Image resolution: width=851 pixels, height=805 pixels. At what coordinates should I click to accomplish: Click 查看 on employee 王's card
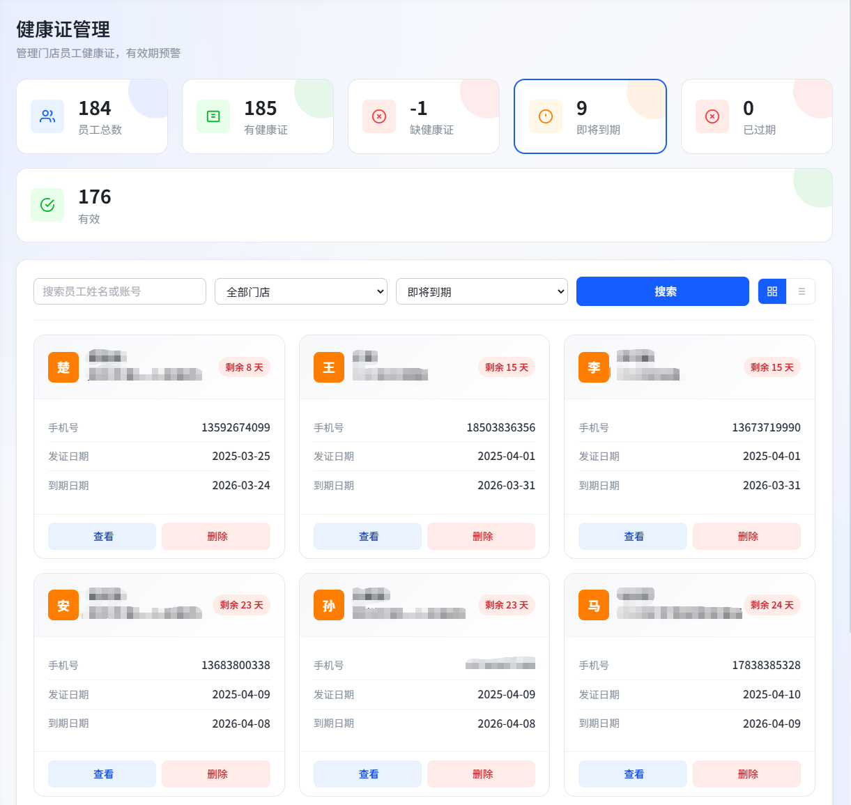tap(367, 536)
